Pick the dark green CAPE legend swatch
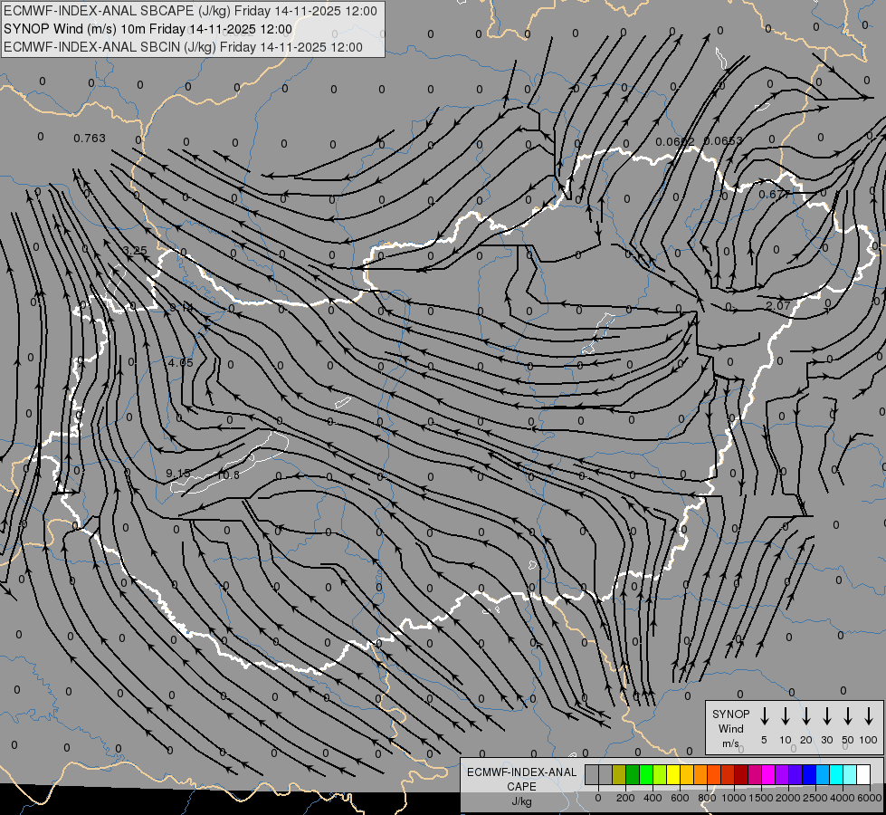Image resolution: width=886 pixels, height=815 pixels. 633,774
